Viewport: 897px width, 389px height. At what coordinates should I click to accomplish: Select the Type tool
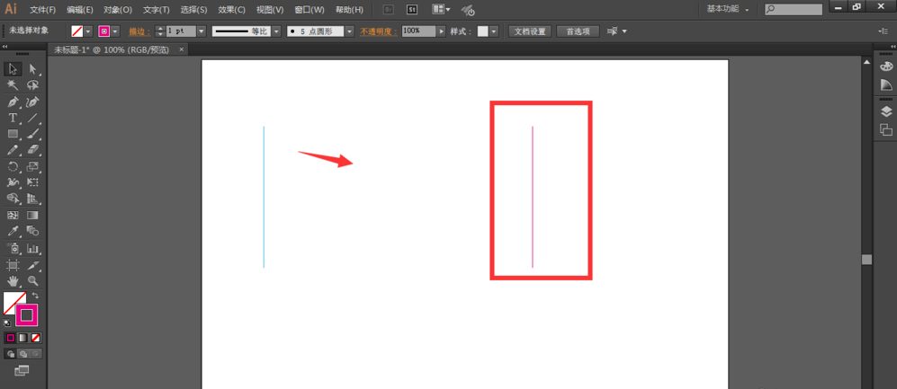pos(13,119)
